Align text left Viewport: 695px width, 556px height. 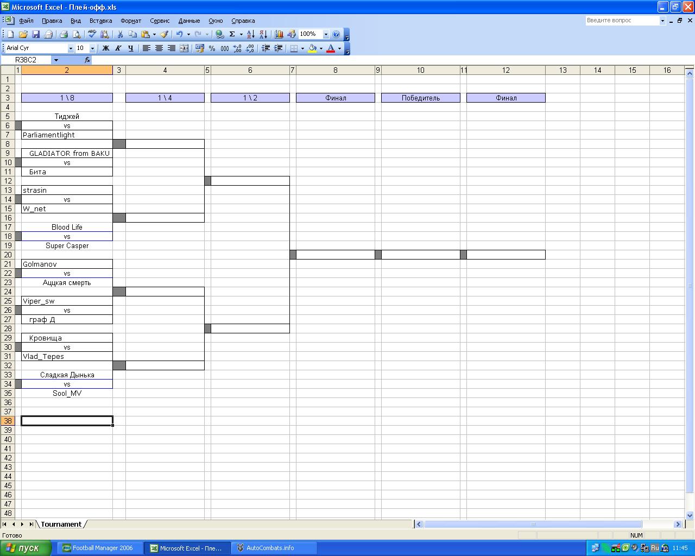(146, 48)
